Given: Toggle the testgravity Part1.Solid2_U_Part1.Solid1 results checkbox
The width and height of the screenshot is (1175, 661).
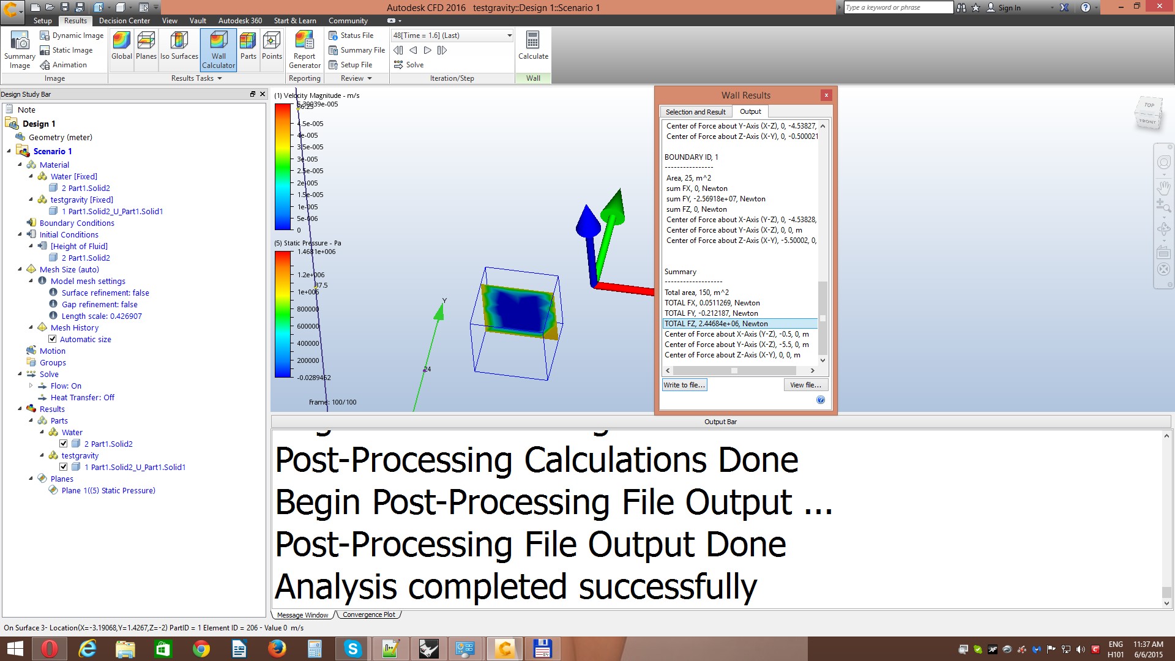Looking at the screenshot, I should click(x=64, y=467).
